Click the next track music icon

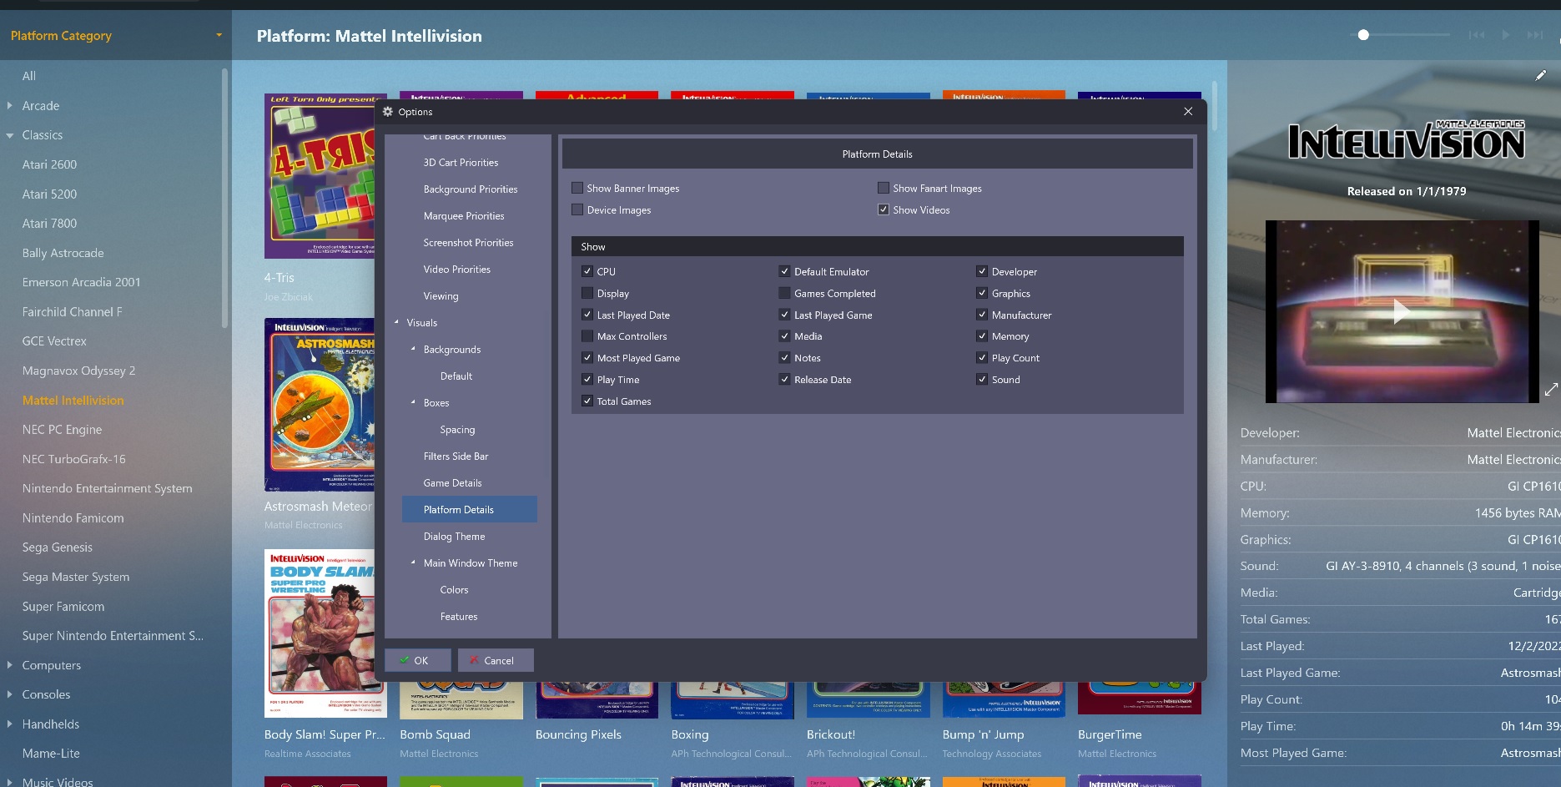1535,35
